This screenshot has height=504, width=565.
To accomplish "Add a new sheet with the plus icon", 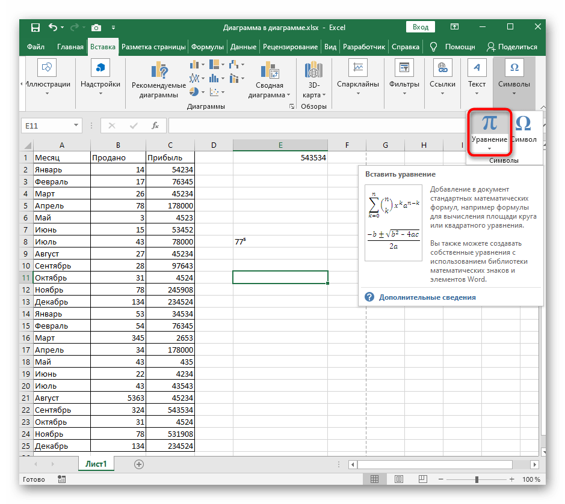I will (139, 464).
